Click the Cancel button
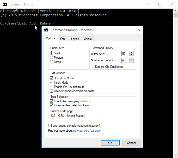 [131, 143]
